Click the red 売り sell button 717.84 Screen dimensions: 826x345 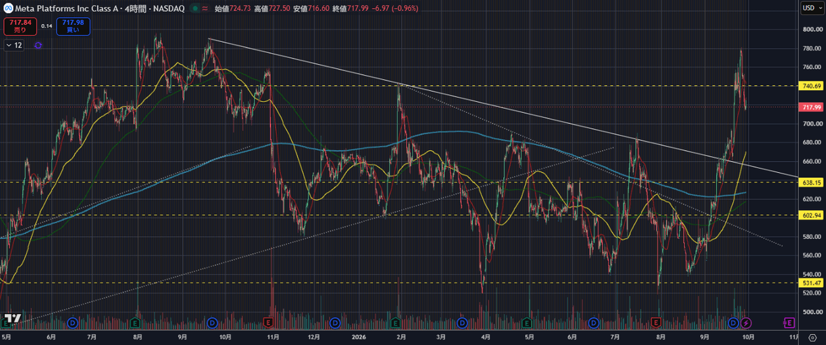pos(20,26)
